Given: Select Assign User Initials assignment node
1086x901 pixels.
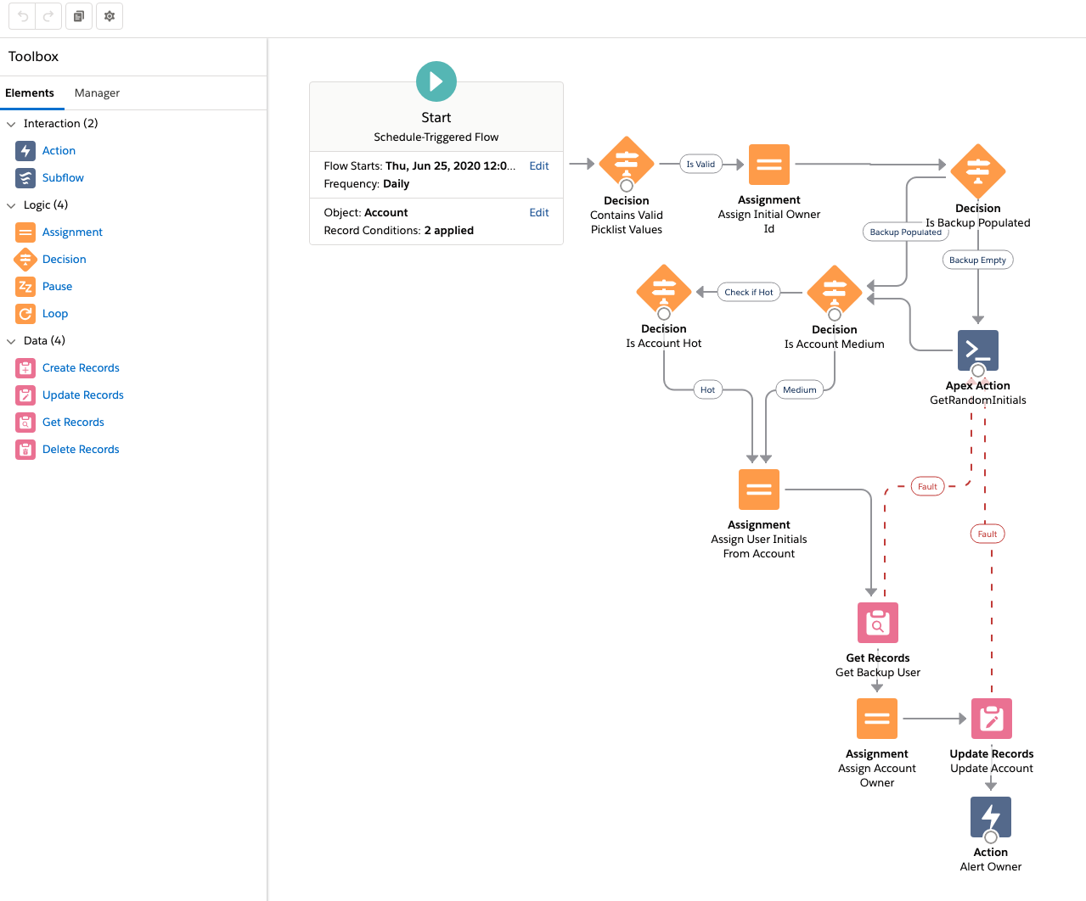Looking at the screenshot, I should pos(758,490).
